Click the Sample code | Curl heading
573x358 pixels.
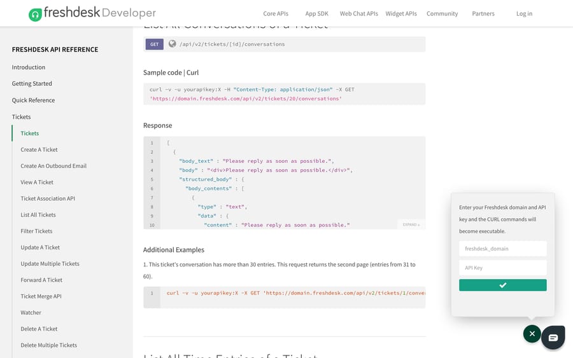pos(171,72)
